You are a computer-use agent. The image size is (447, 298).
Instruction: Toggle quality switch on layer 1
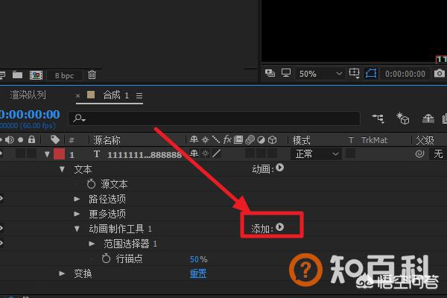click(217, 153)
